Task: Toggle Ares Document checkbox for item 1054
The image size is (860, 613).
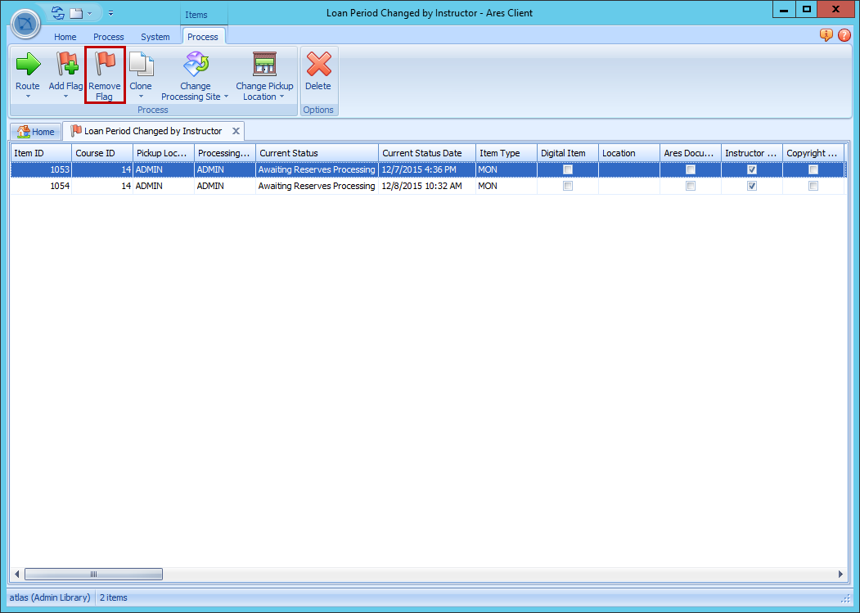Action: [x=691, y=186]
